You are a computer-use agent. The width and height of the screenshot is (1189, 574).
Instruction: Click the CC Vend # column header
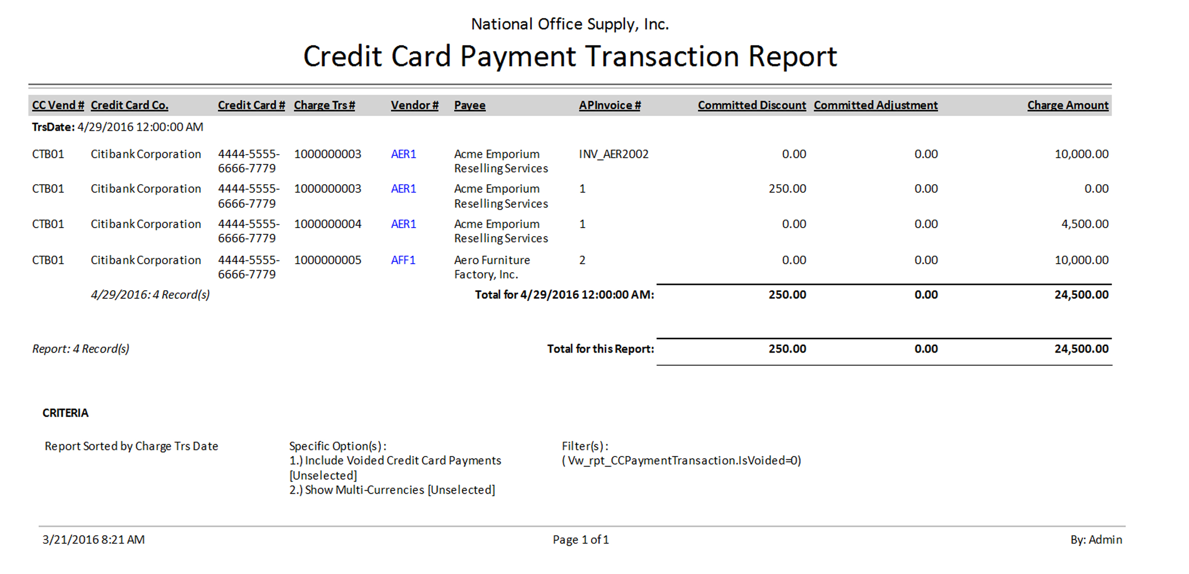tap(58, 105)
